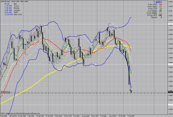Click the "67" current range value
This screenshot has height=117, width=173.
(161, 11)
